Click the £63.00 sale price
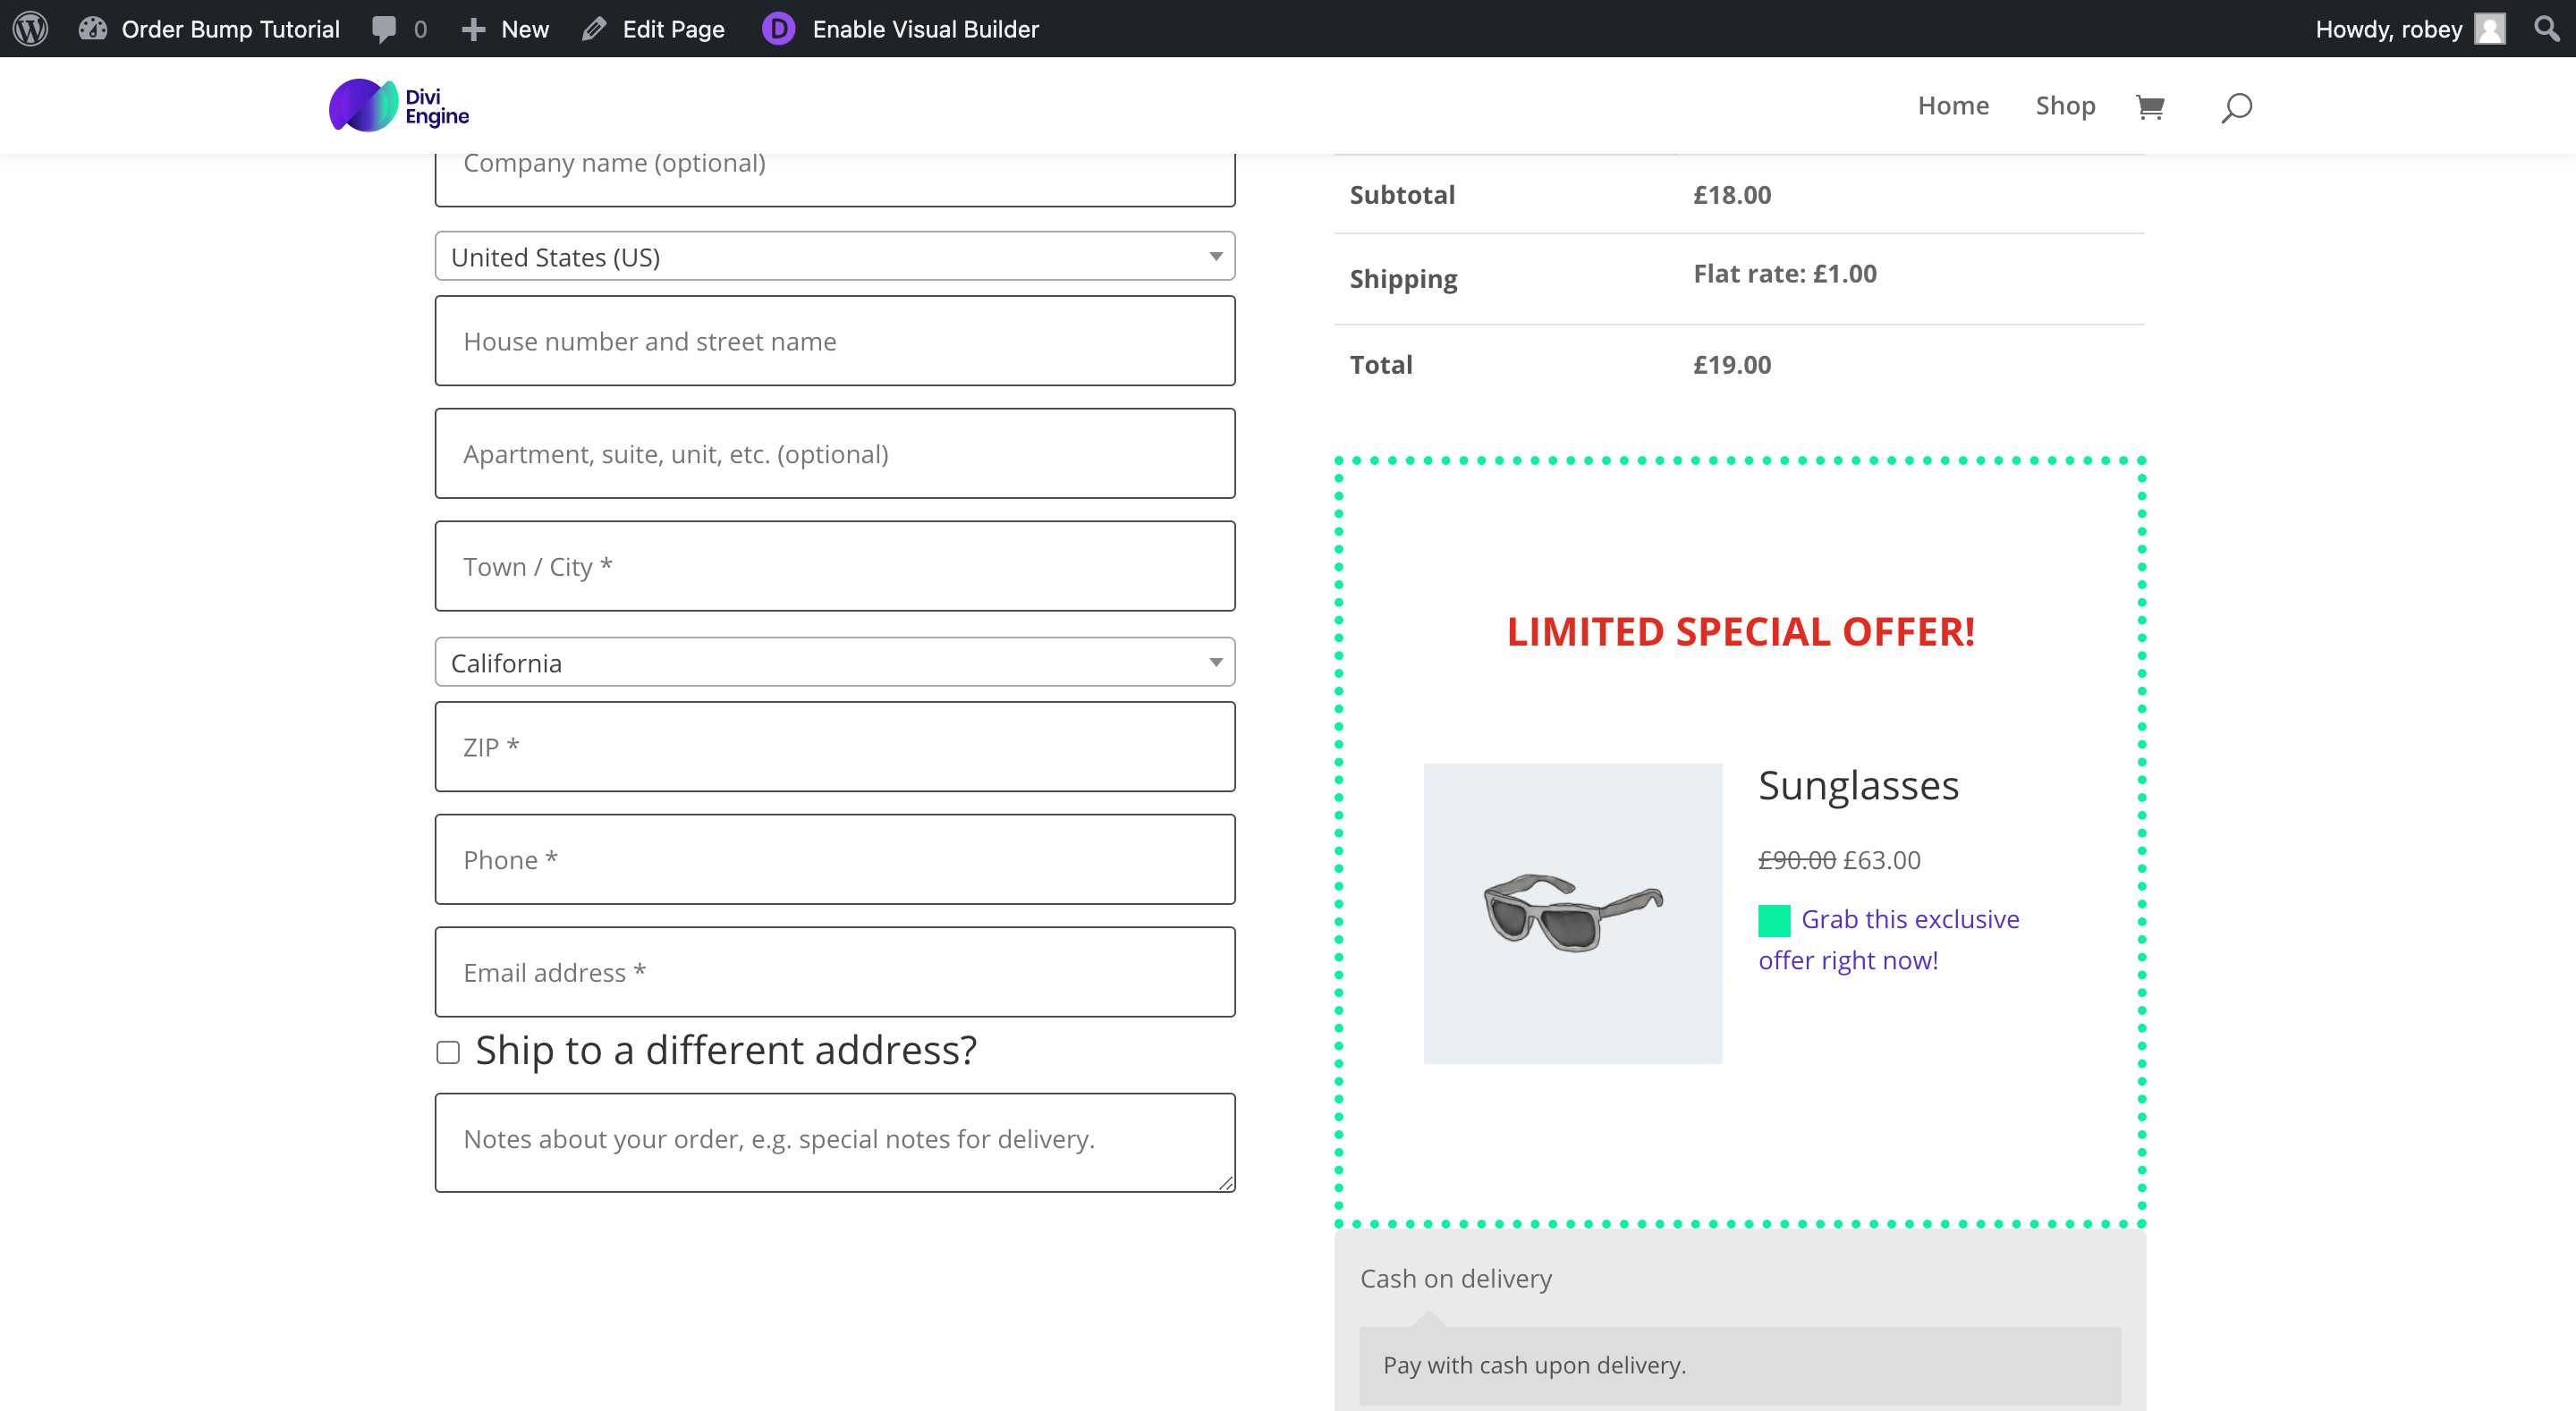Screen dimensions: 2576x1411 1882,860
